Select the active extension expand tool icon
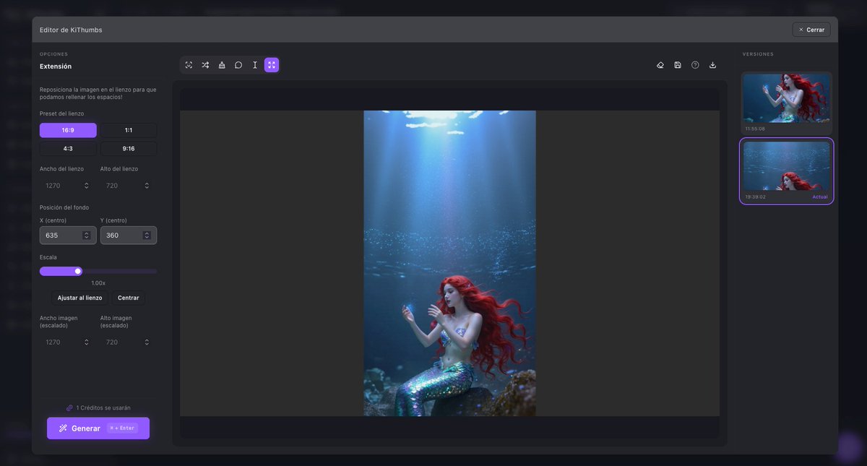This screenshot has height=466, width=867. pyautogui.click(x=272, y=65)
